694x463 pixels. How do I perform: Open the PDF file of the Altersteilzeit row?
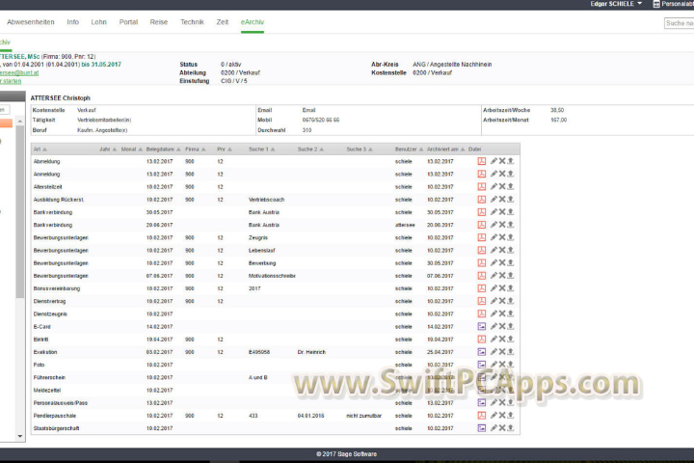[x=482, y=186]
